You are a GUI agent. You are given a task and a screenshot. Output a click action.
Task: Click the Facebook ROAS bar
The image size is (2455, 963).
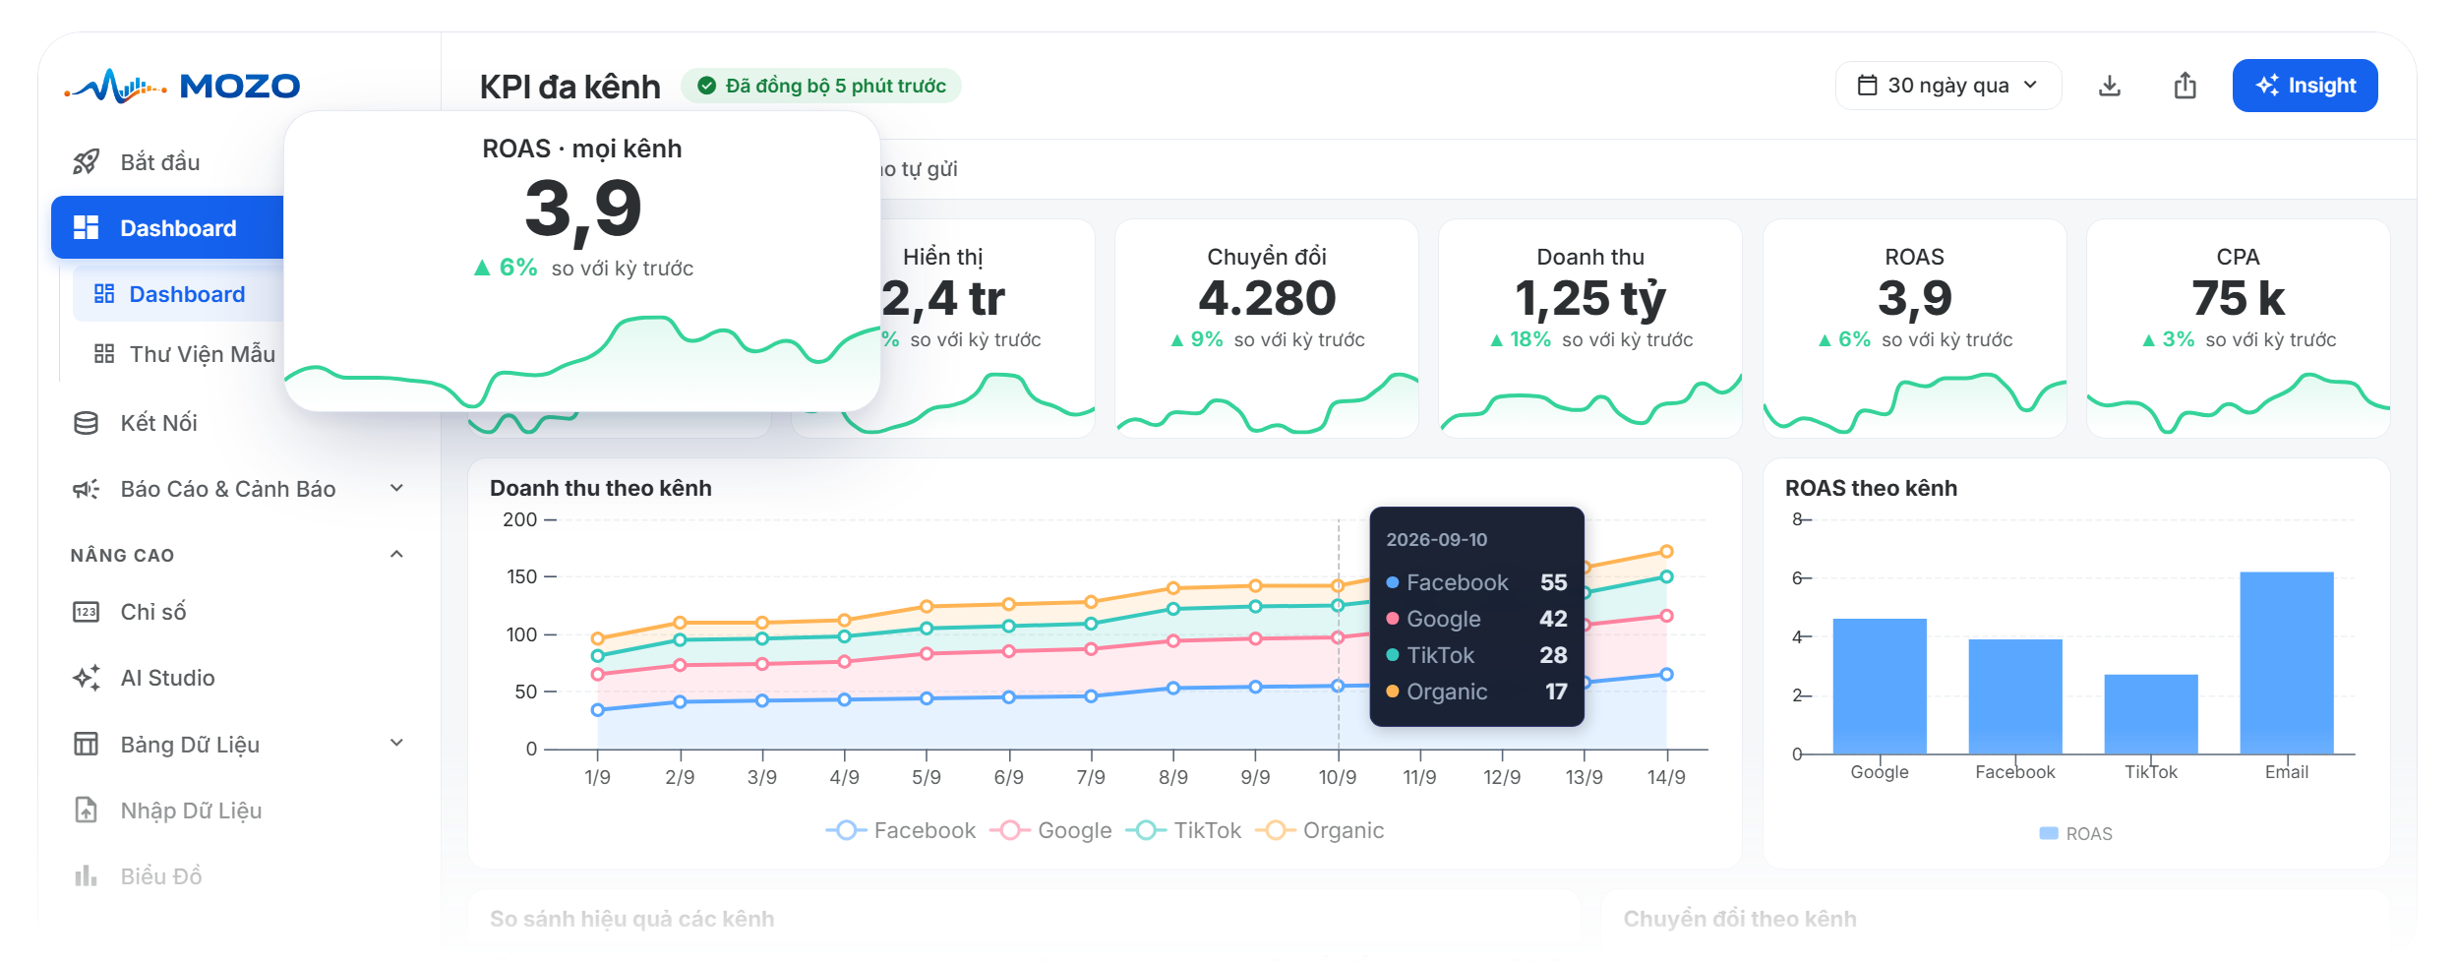click(2015, 696)
